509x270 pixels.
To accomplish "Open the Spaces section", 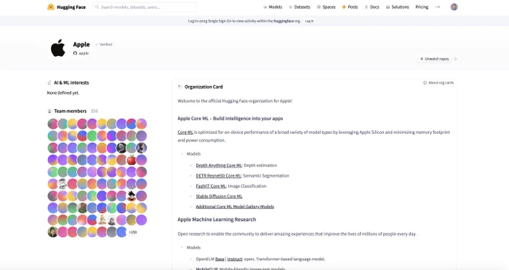I will coord(326,7).
